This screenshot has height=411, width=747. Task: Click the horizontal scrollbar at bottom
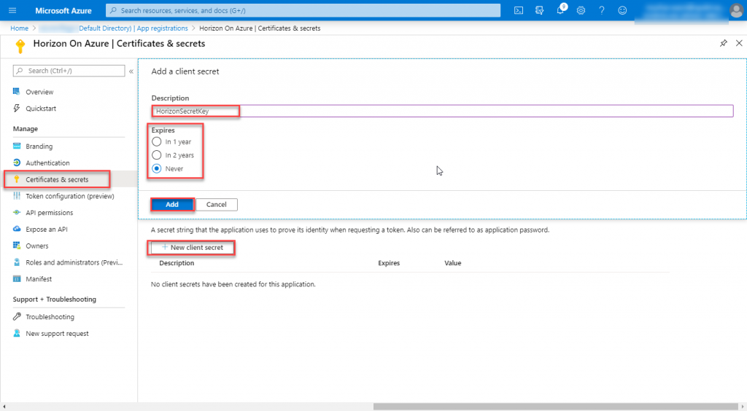tap(555, 407)
